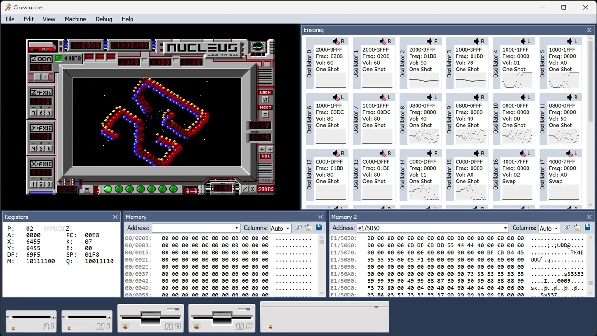Image resolution: width=597 pixels, height=336 pixels.
Task: Open the Address dropdown showing e1/5050
Action: [505, 228]
